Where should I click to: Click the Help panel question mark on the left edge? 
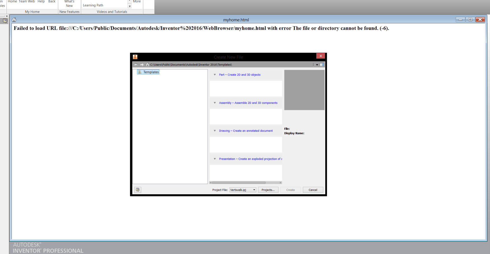pyautogui.click(x=4, y=20)
